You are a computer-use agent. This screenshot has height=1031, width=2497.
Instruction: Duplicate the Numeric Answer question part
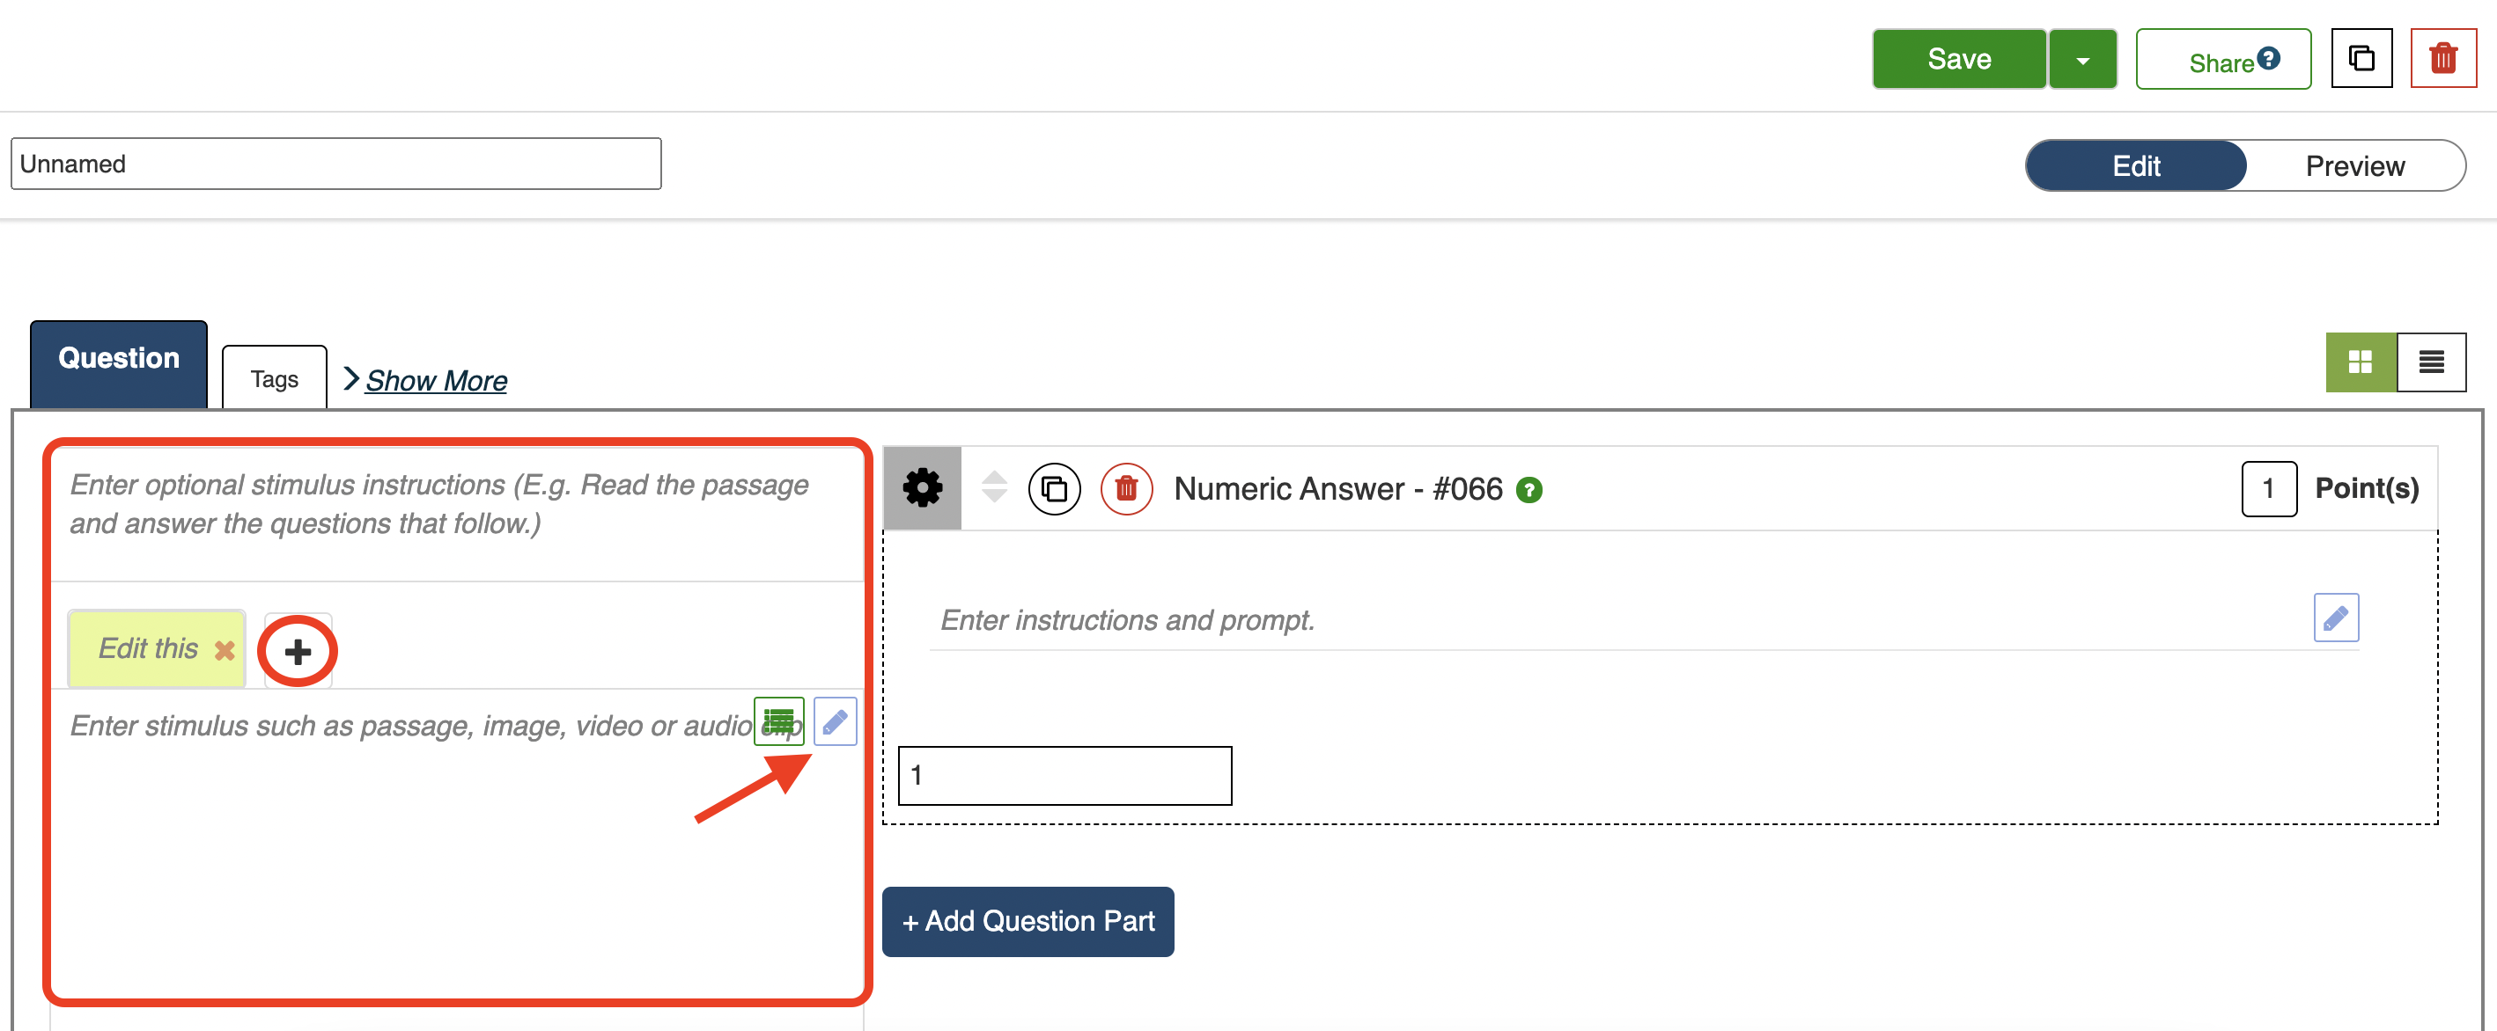click(1054, 489)
